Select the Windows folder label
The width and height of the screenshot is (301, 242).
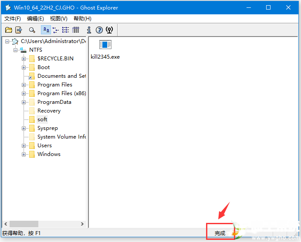click(x=49, y=154)
